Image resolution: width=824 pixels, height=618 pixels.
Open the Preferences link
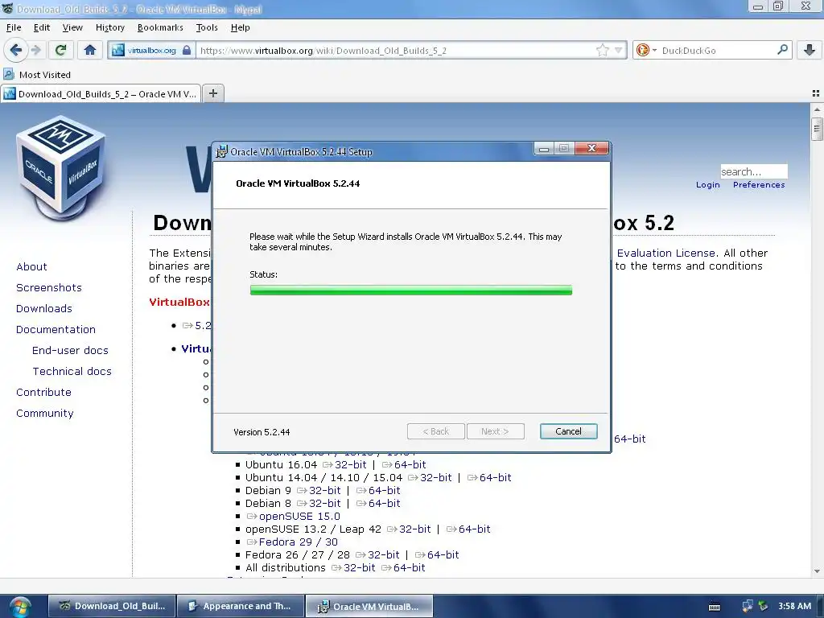(759, 184)
